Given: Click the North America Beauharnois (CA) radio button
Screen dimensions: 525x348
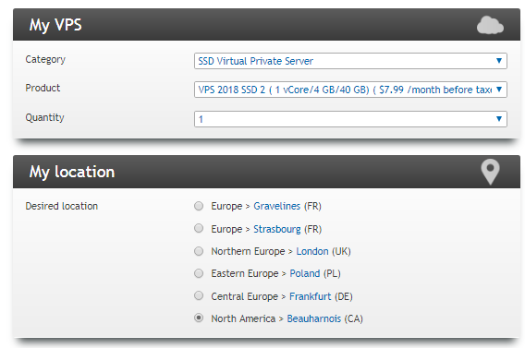Looking at the screenshot, I should (199, 318).
